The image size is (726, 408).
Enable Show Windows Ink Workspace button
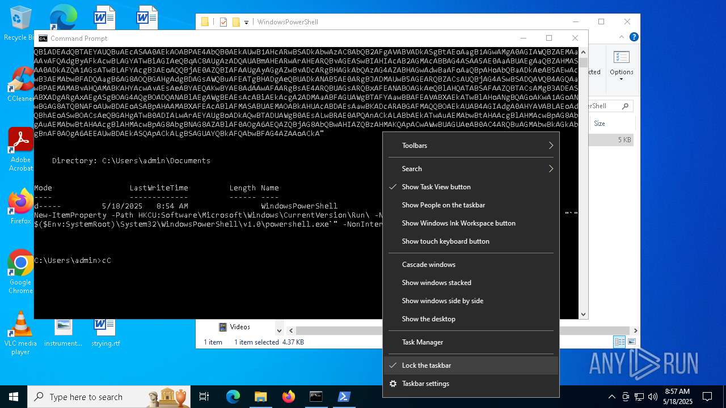(x=471, y=223)
